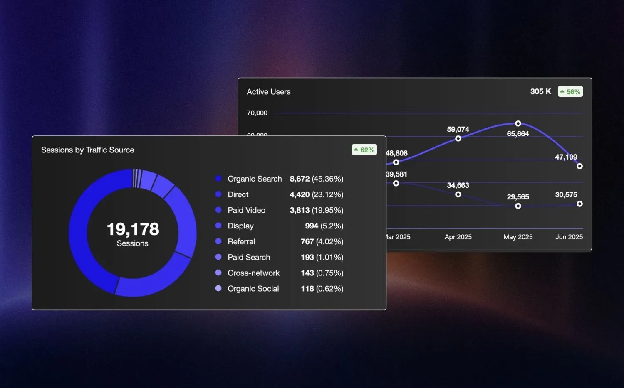Click the 19,178 Sessions donut center
Image resolution: width=624 pixels, height=388 pixels.
click(133, 233)
